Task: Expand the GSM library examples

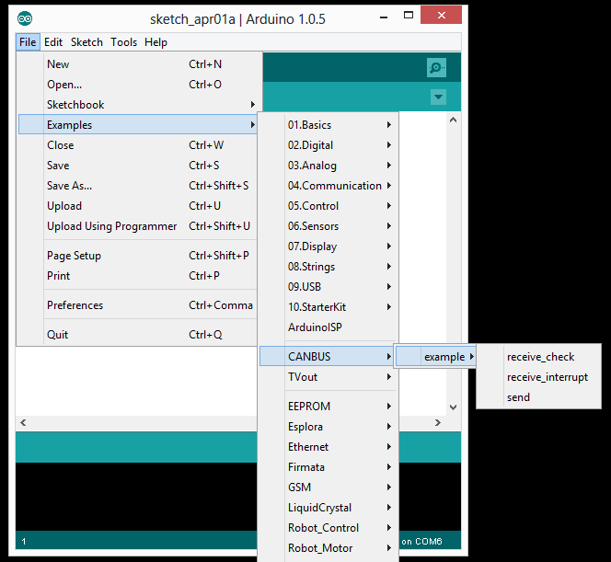Action: click(x=329, y=487)
